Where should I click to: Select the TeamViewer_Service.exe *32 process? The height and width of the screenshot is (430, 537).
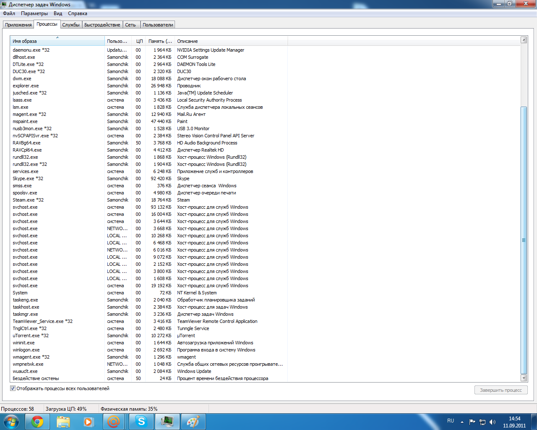click(x=149, y=321)
